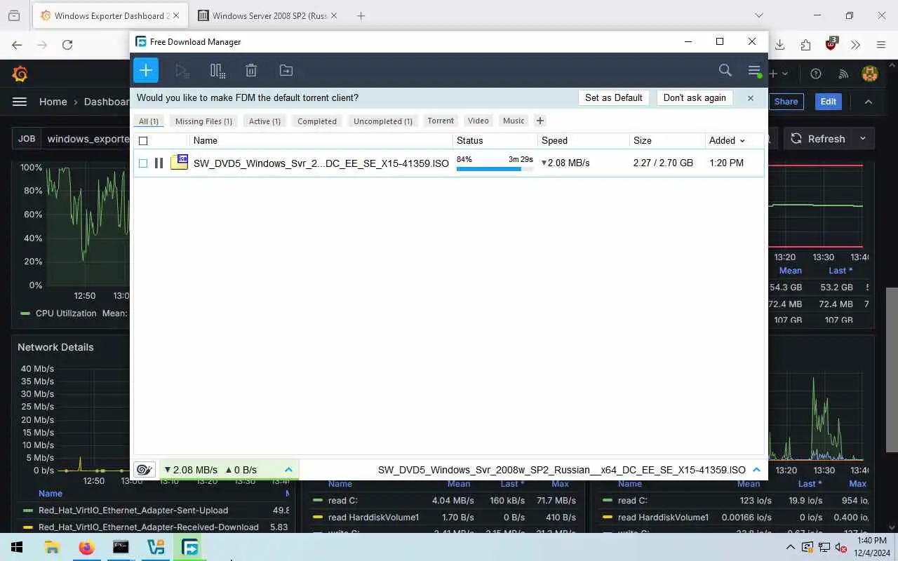List all browser tabs chevron
Image resolution: width=898 pixels, height=561 pixels.
pyautogui.click(x=758, y=15)
